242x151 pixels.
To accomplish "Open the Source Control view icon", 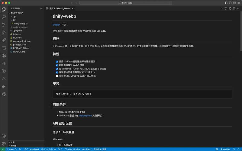I will tap(4, 25).
